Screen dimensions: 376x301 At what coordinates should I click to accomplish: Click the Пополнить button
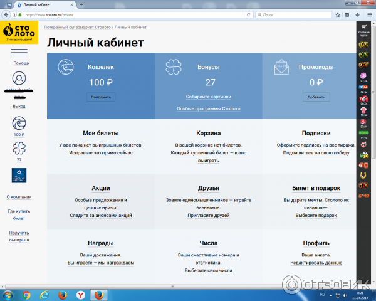[x=100, y=97]
